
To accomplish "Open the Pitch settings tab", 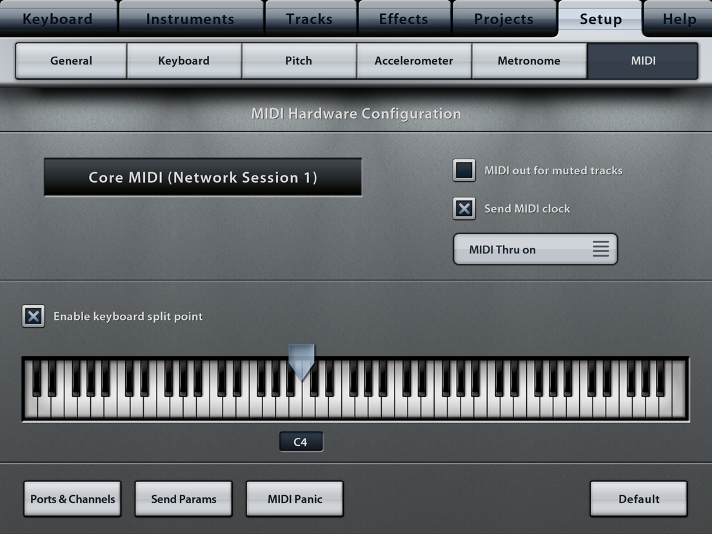I will coord(299,60).
